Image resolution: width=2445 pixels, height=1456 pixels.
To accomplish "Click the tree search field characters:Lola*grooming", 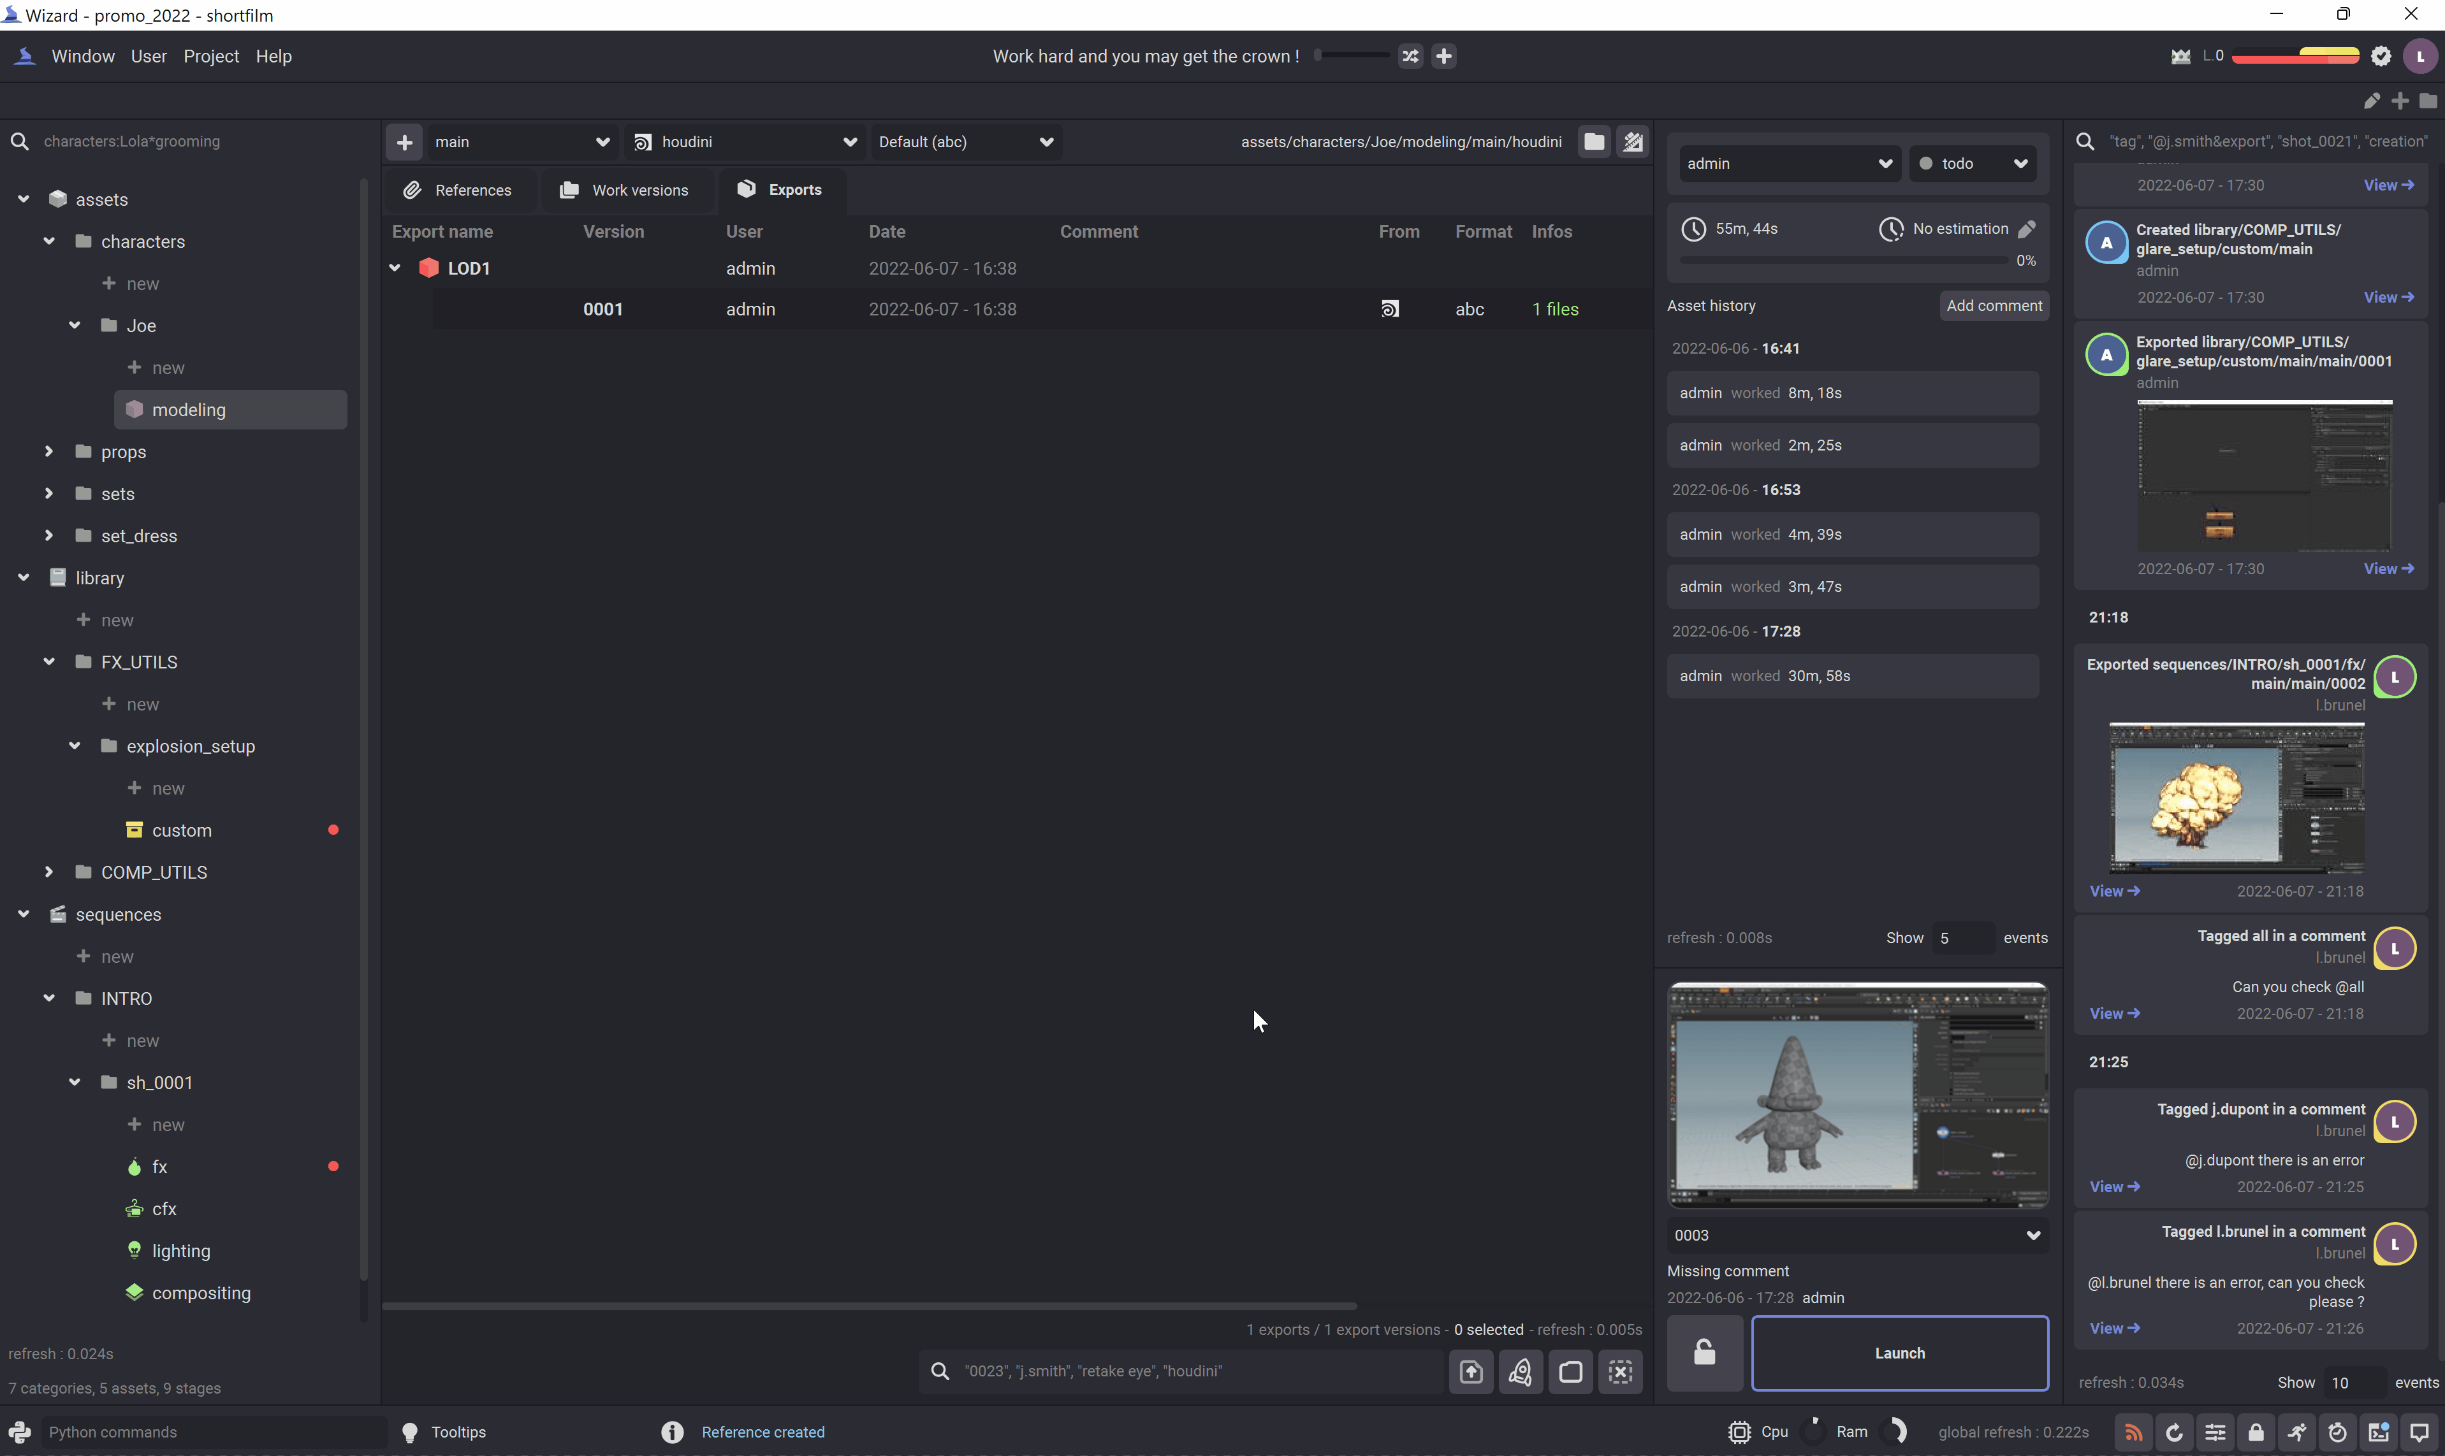I will click(x=191, y=141).
